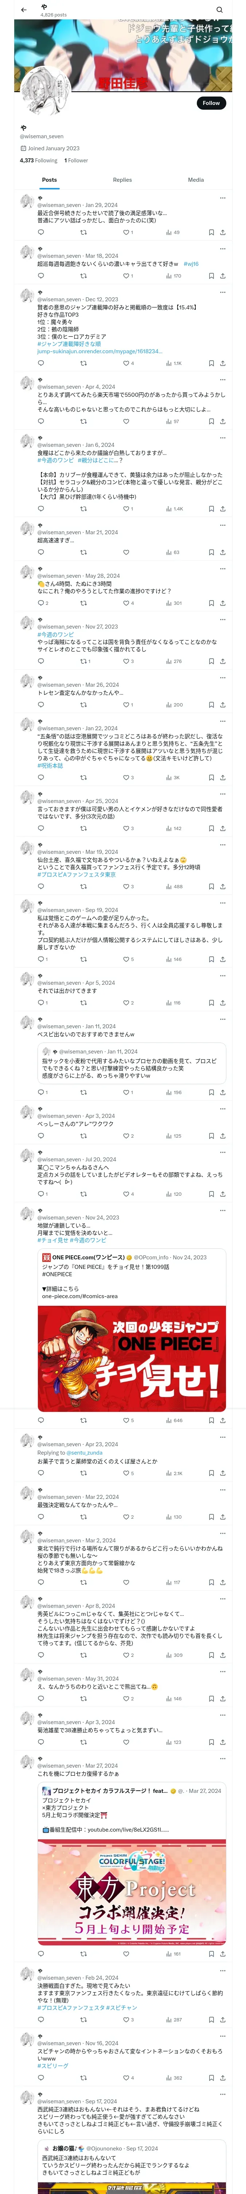Viewport: 246px width, 2194px height.
Task: Reply to the Jan 6, 2024 post
Action: pyautogui.click(x=41, y=509)
